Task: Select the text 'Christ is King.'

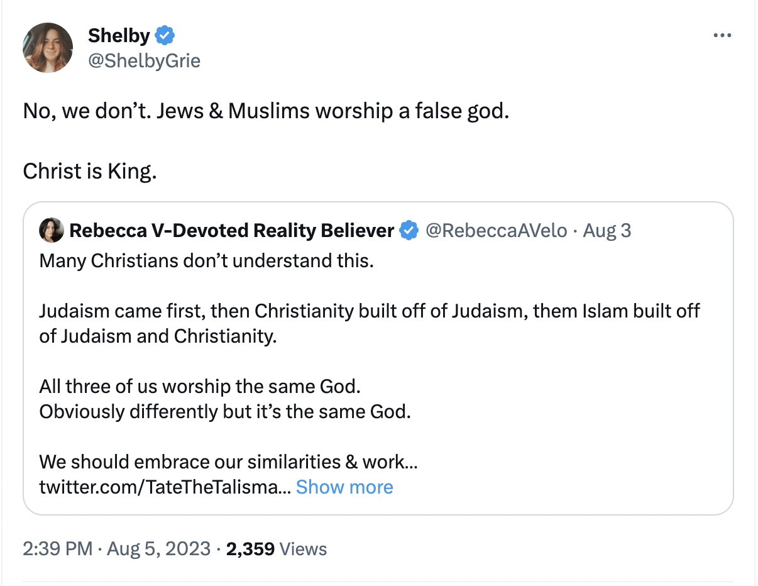Action: click(90, 170)
